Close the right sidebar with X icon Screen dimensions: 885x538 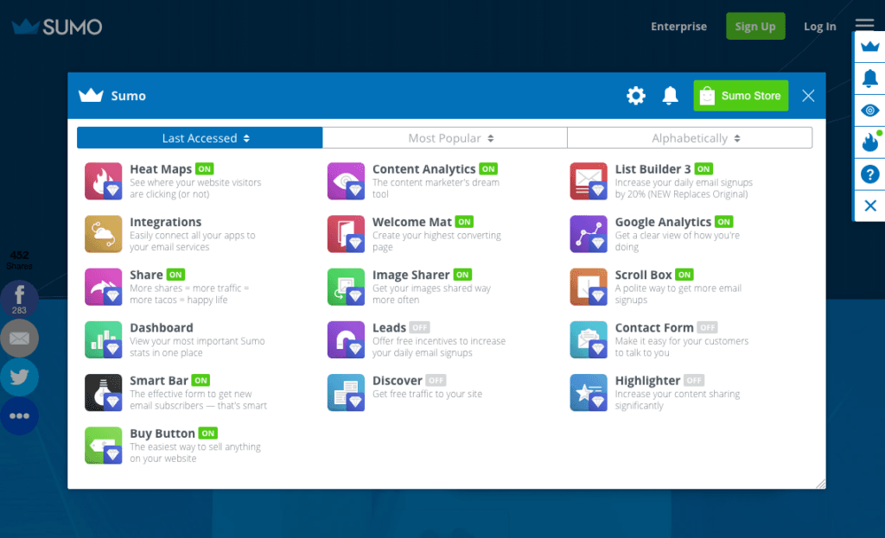point(869,206)
